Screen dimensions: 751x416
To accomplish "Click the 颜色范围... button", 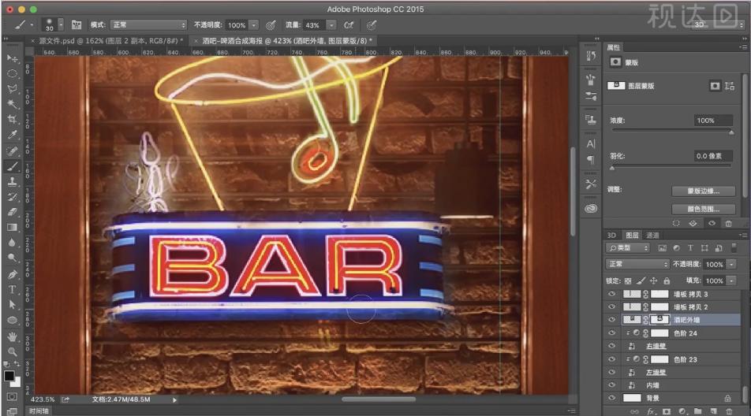I will coord(704,209).
